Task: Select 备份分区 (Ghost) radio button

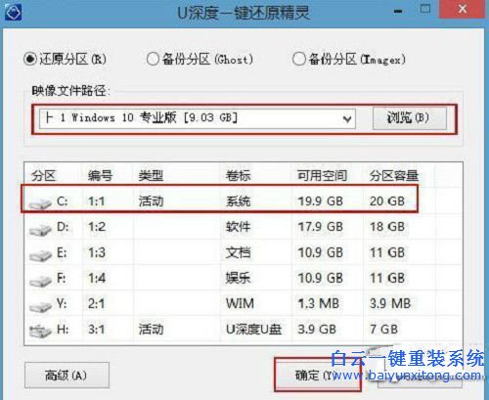Action: coord(153,60)
